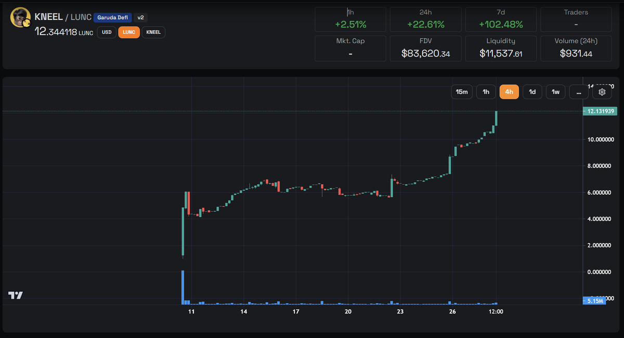Screen dimensions: 624x338
Task: Click the KNEEL token avatar image
Action: [x=20, y=17]
